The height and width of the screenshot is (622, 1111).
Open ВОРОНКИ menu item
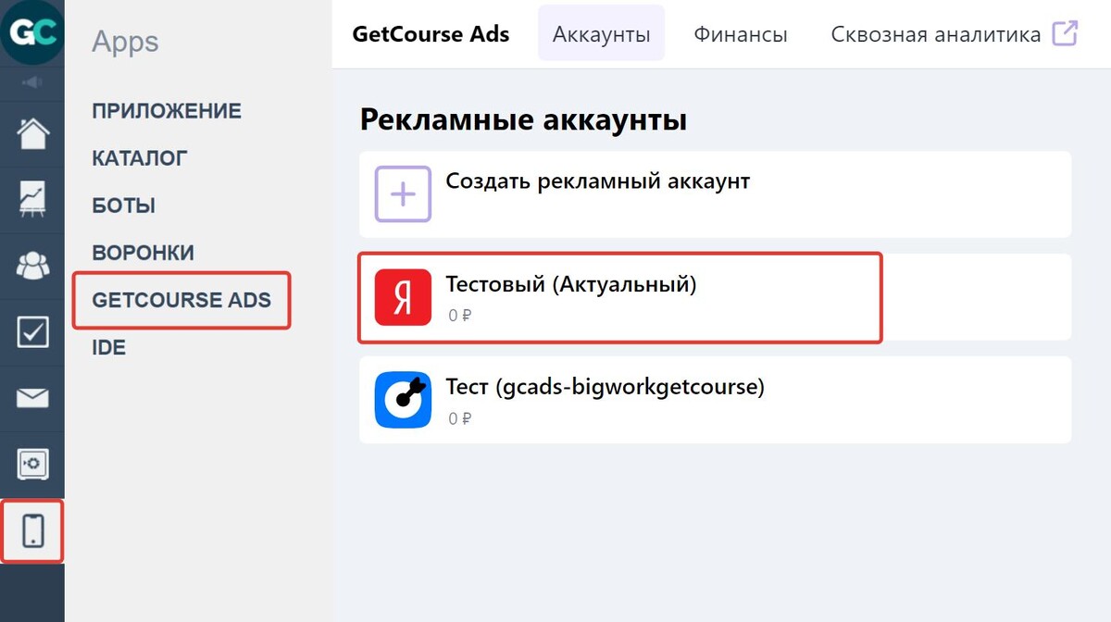144,253
